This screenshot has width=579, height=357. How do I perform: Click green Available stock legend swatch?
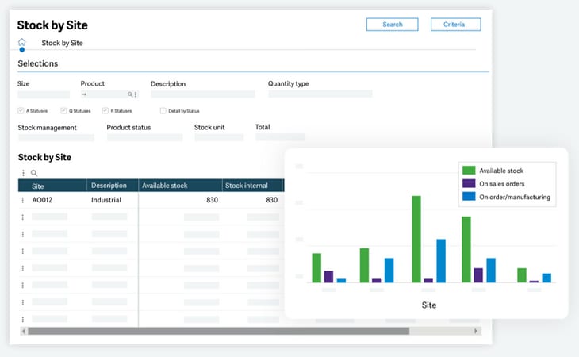[469, 171]
